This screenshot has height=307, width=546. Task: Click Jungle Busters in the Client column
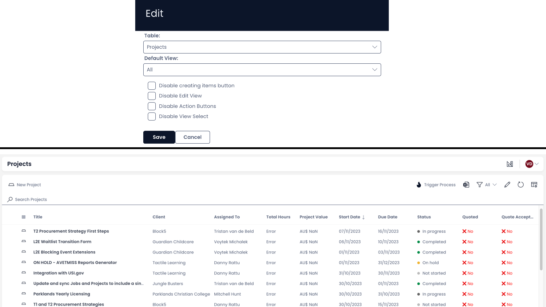[167, 284]
